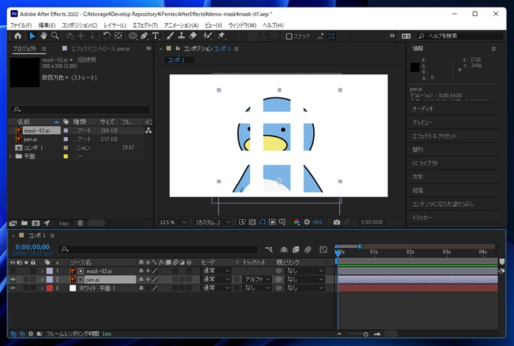Select the Pen tool

(x=144, y=36)
